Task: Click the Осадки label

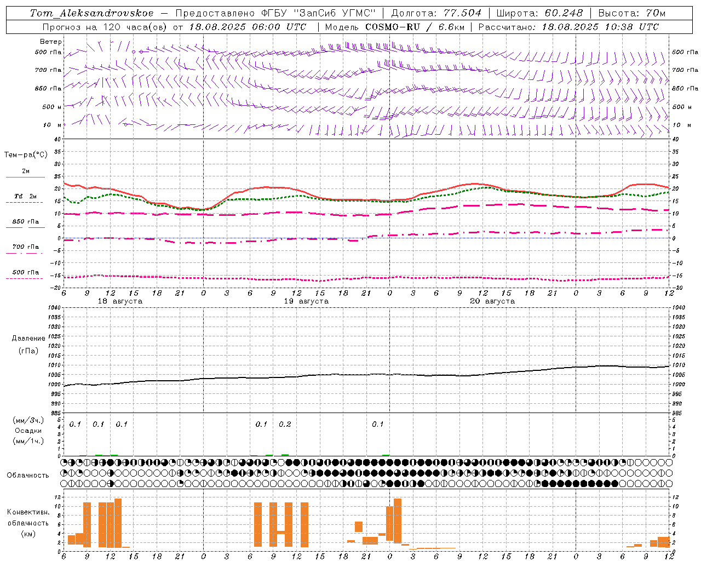Action: (x=28, y=431)
